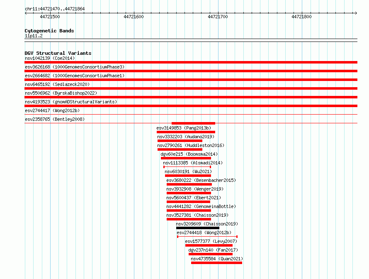
Task: Click red bar under nsv6030191 (Wu2021)
Action: coord(188,176)
